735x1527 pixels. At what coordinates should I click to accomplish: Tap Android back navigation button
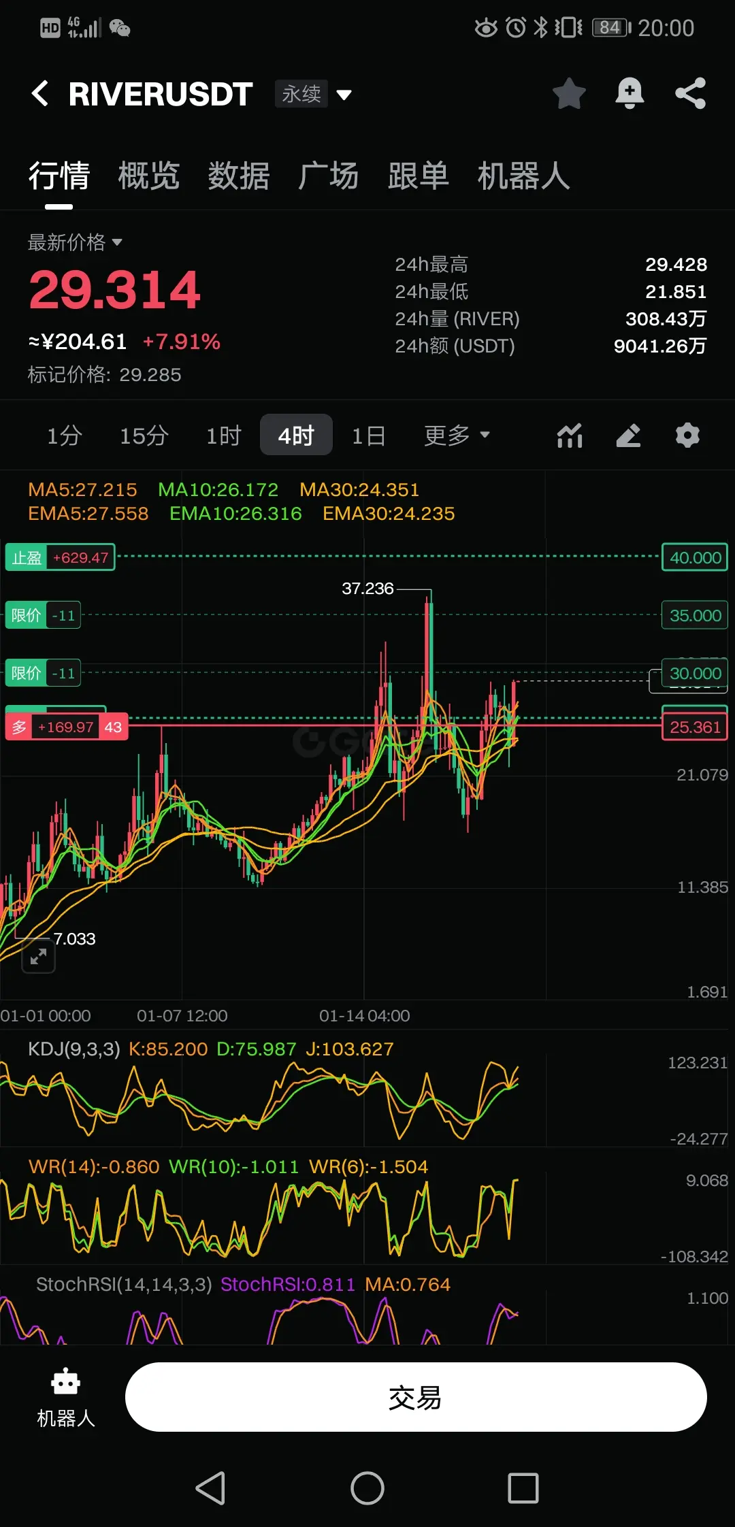point(210,1488)
